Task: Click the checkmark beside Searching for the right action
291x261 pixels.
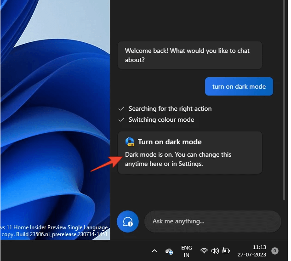Action: pos(121,109)
